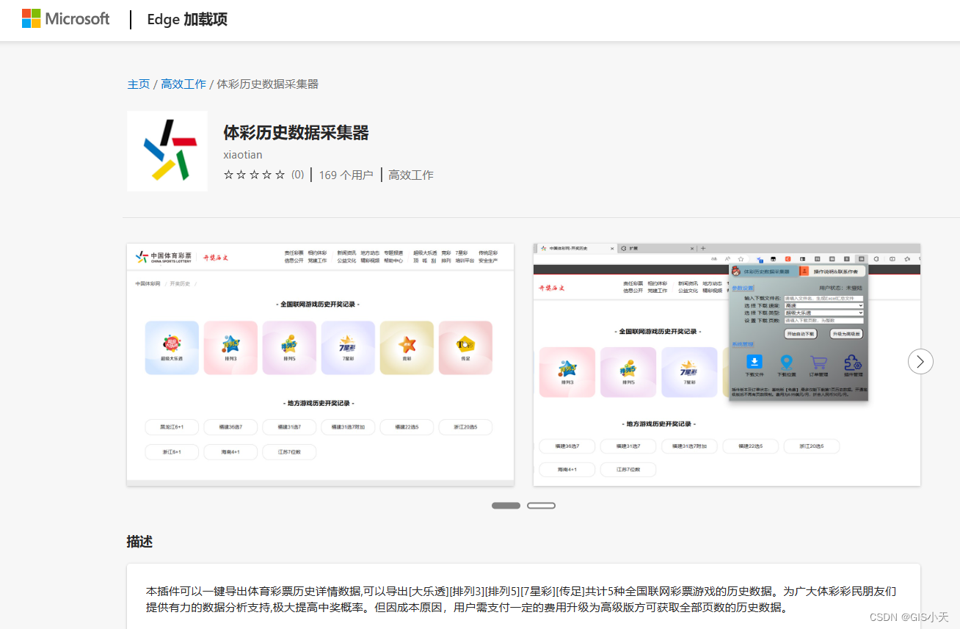Click the 系统管理 label in the popup screenshot
This screenshot has width=960, height=629.
point(743,344)
